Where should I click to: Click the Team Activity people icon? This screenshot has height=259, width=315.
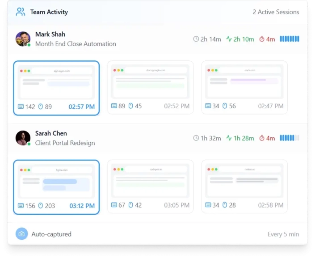(x=20, y=12)
